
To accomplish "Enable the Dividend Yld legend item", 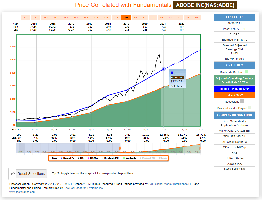I will point(147,158).
